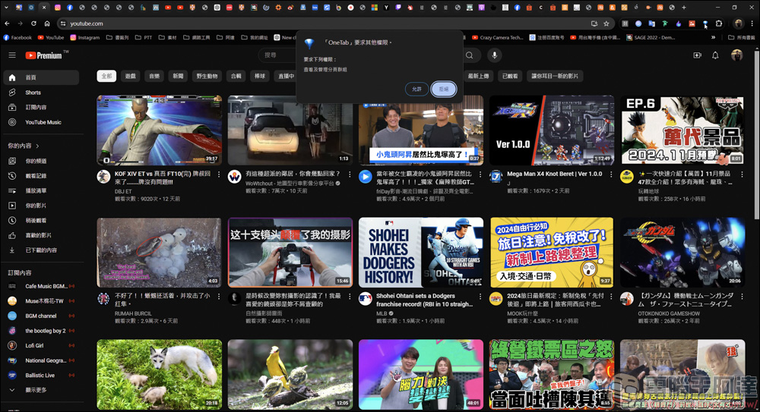Select the 已觀看 filter chip
The image size is (760, 412).
pyautogui.click(x=510, y=76)
